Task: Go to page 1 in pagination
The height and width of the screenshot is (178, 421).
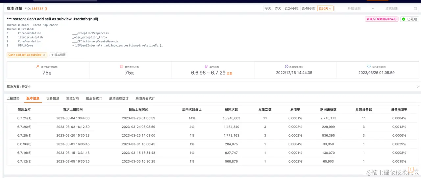Action: click(410, 169)
